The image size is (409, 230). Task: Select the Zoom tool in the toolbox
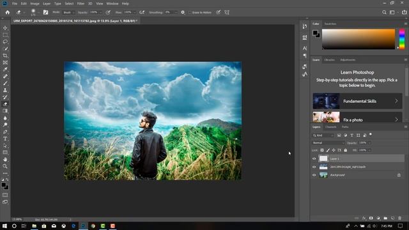point(5,166)
